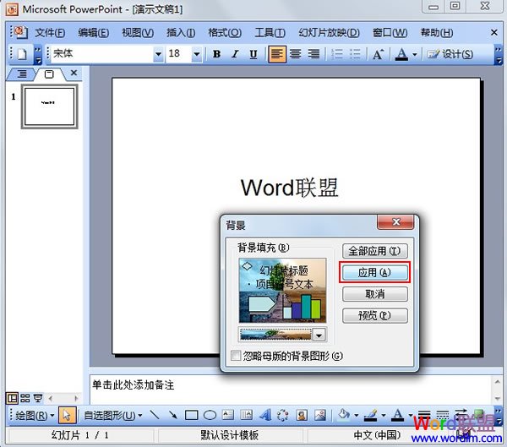Open the font name dropdown 宋体

(x=158, y=54)
